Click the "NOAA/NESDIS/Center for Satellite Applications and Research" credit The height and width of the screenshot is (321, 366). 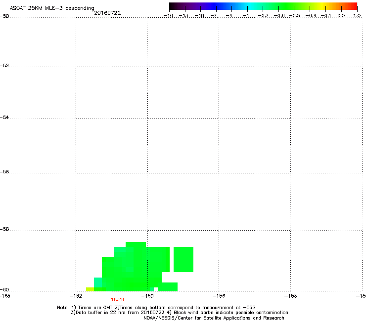214,318
